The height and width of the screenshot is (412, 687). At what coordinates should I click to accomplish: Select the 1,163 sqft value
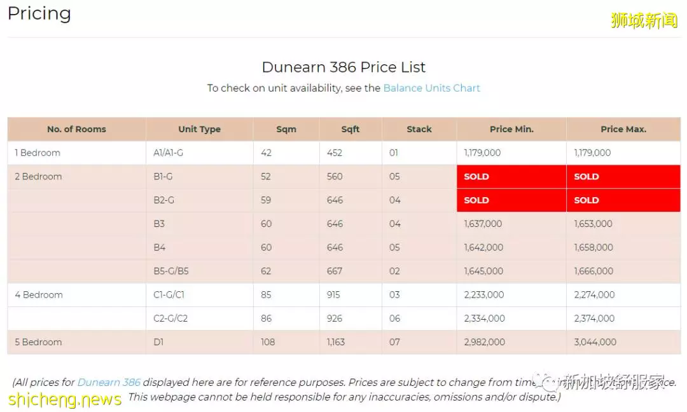[336, 342]
